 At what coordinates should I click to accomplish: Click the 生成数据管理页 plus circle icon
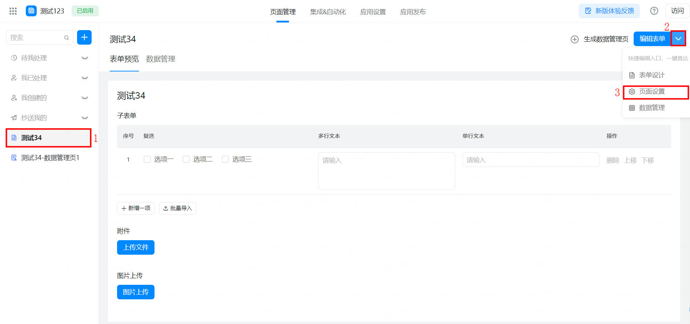coord(575,39)
